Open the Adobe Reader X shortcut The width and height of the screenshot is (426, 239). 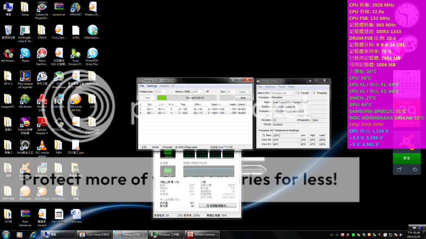tap(42, 126)
